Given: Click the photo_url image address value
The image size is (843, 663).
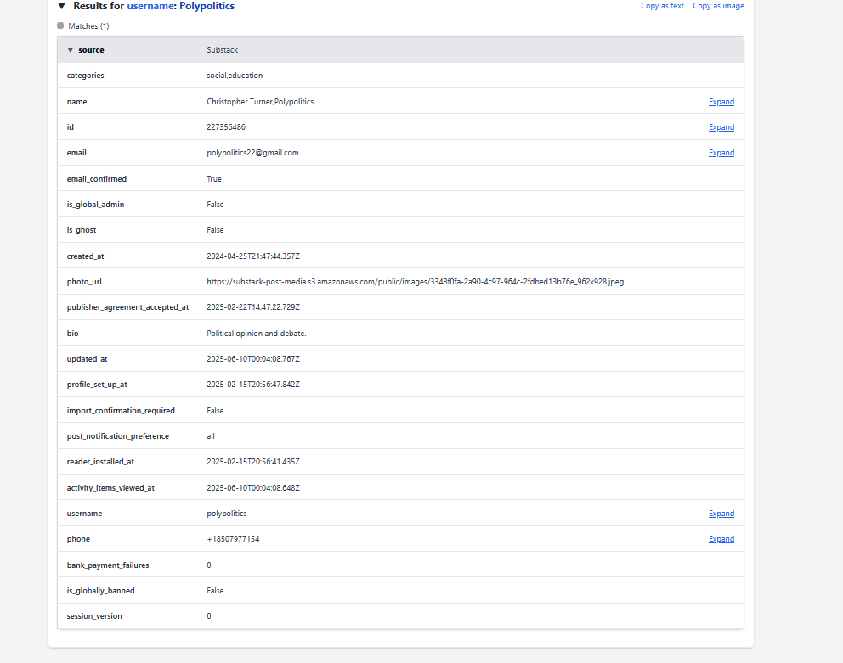Looking at the screenshot, I should pyautogui.click(x=415, y=282).
